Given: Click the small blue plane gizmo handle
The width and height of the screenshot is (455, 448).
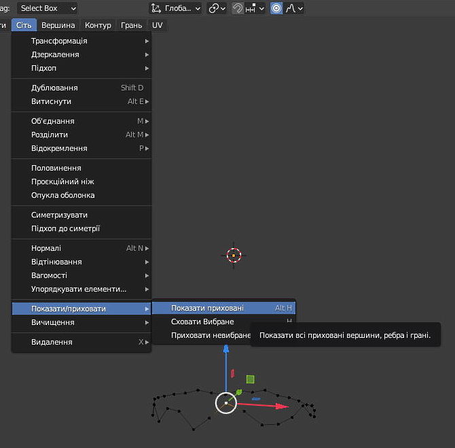Looking at the screenshot, I should 256,399.
